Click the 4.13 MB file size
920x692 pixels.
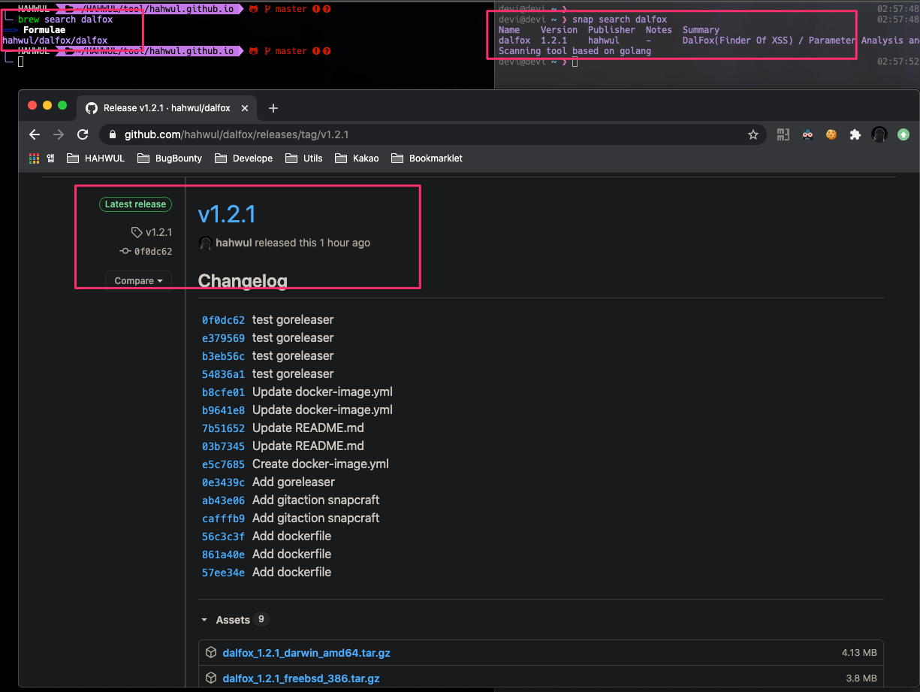click(x=859, y=653)
